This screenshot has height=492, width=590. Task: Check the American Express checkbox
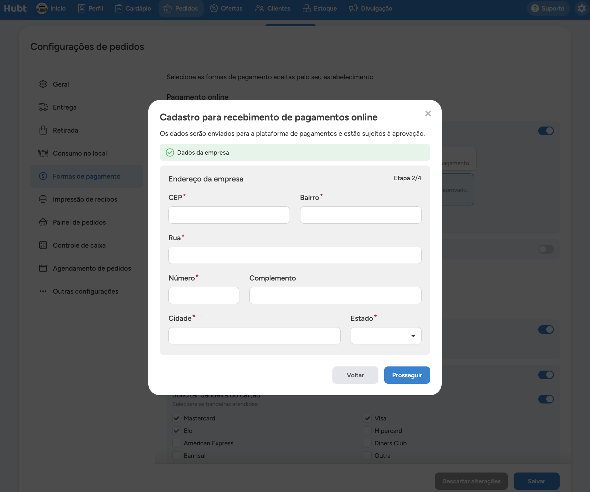tap(176, 443)
